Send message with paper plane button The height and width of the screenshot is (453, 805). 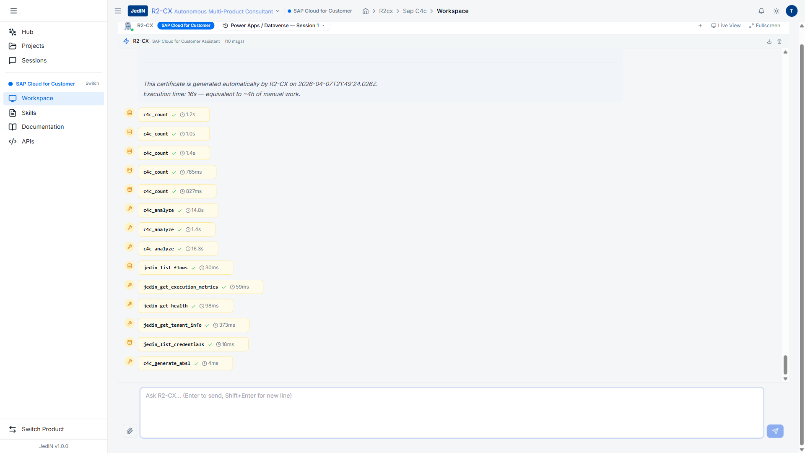click(775, 431)
